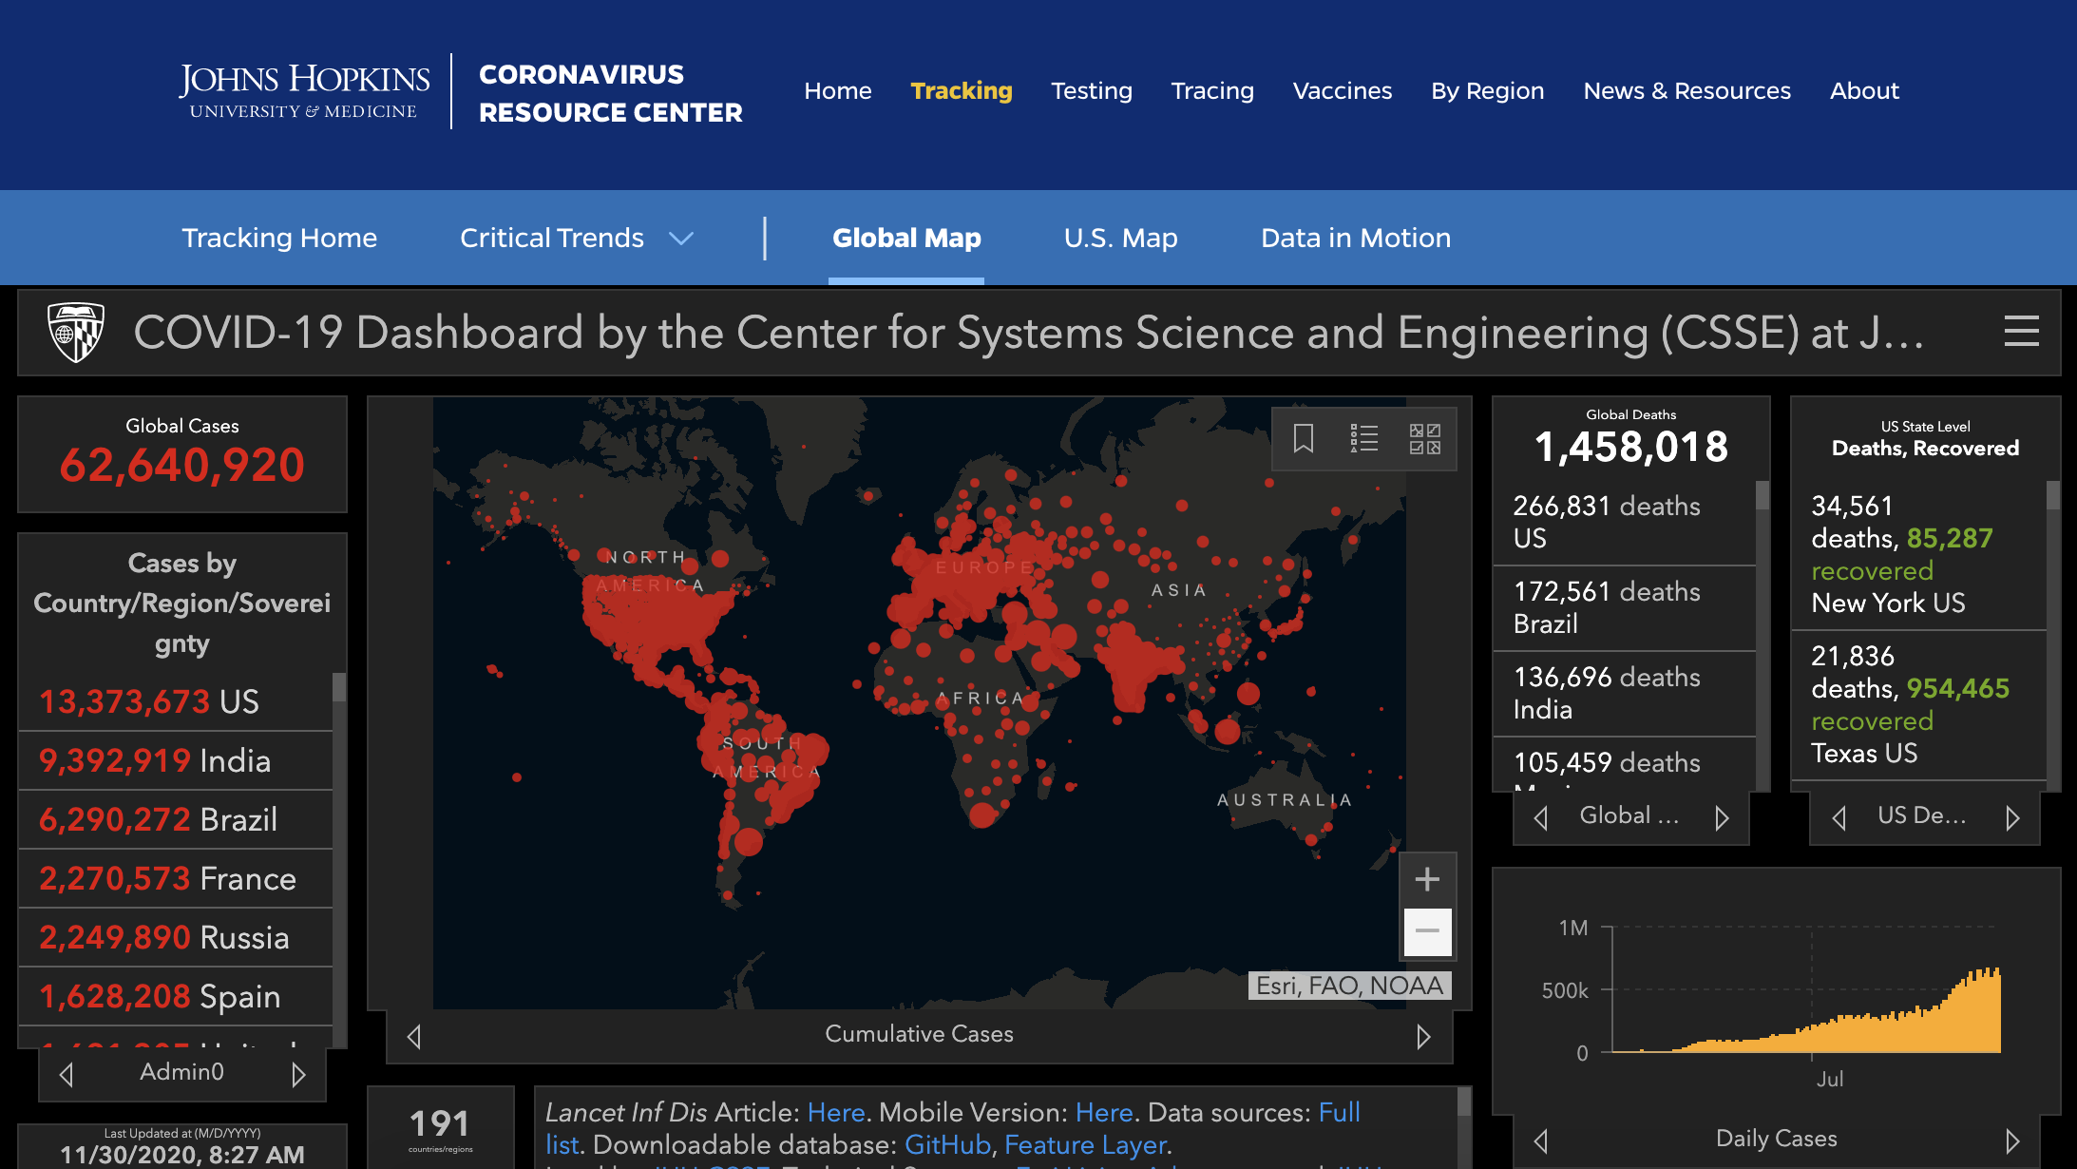The width and height of the screenshot is (2077, 1169).
Task: Go to previous Admin0 list view
Action: pos(67,1074)
